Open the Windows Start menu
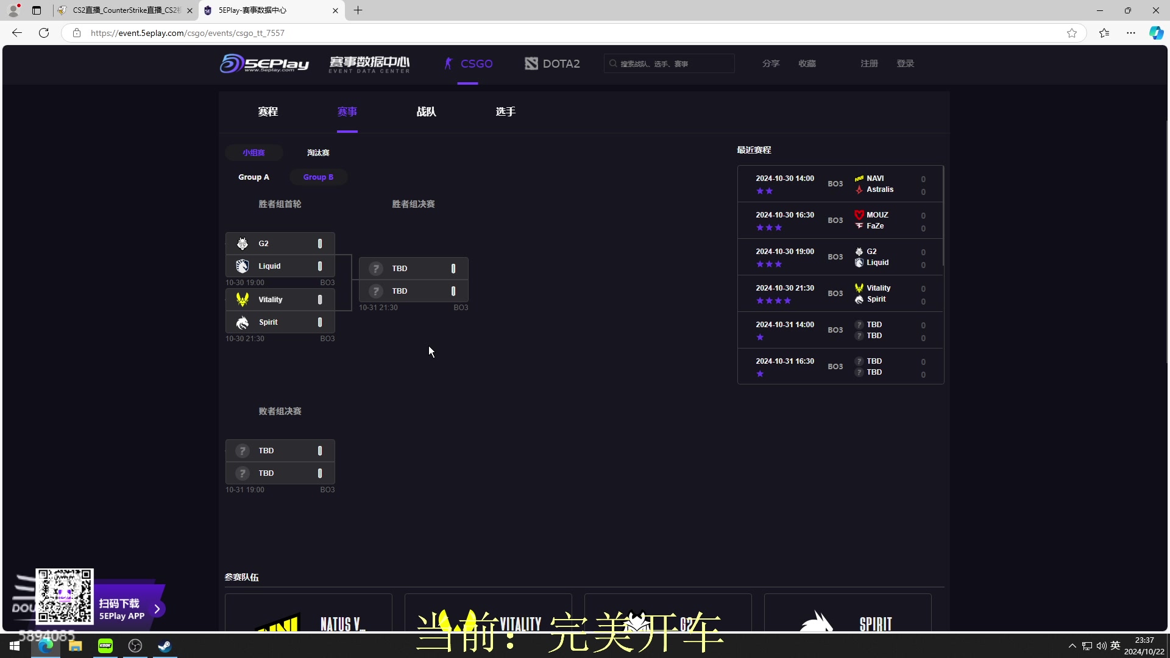Viewport: 1170px width, 658px height. pos(15,646)
